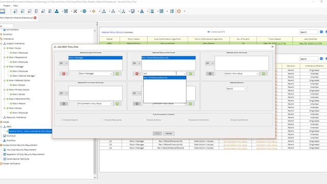Image resolution: width=327 pixels, height=184 pixels.
Task: Open the action OR operator dropdown
Action: [209, 63]
